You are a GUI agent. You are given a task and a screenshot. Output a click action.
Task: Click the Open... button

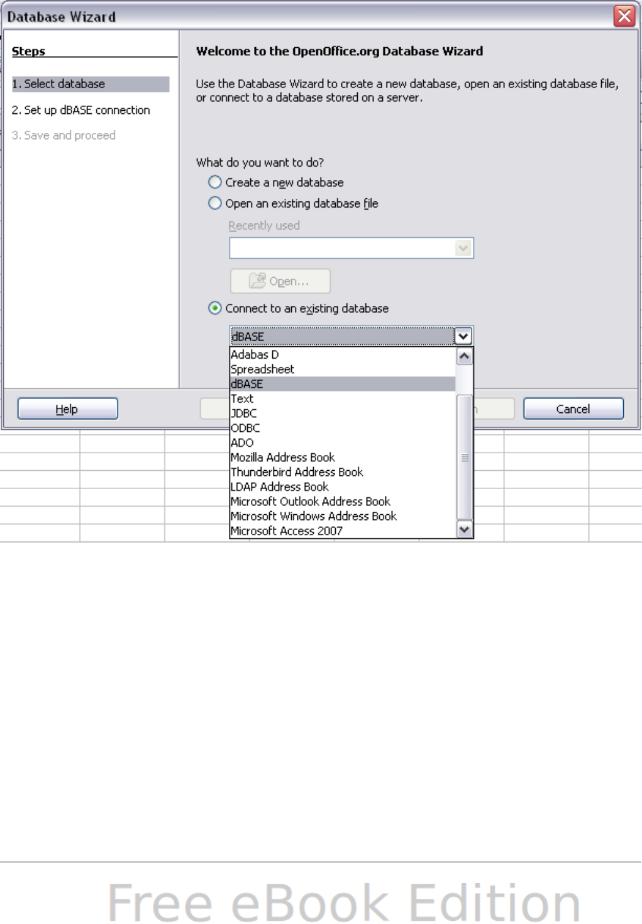(x=280, y=281)
